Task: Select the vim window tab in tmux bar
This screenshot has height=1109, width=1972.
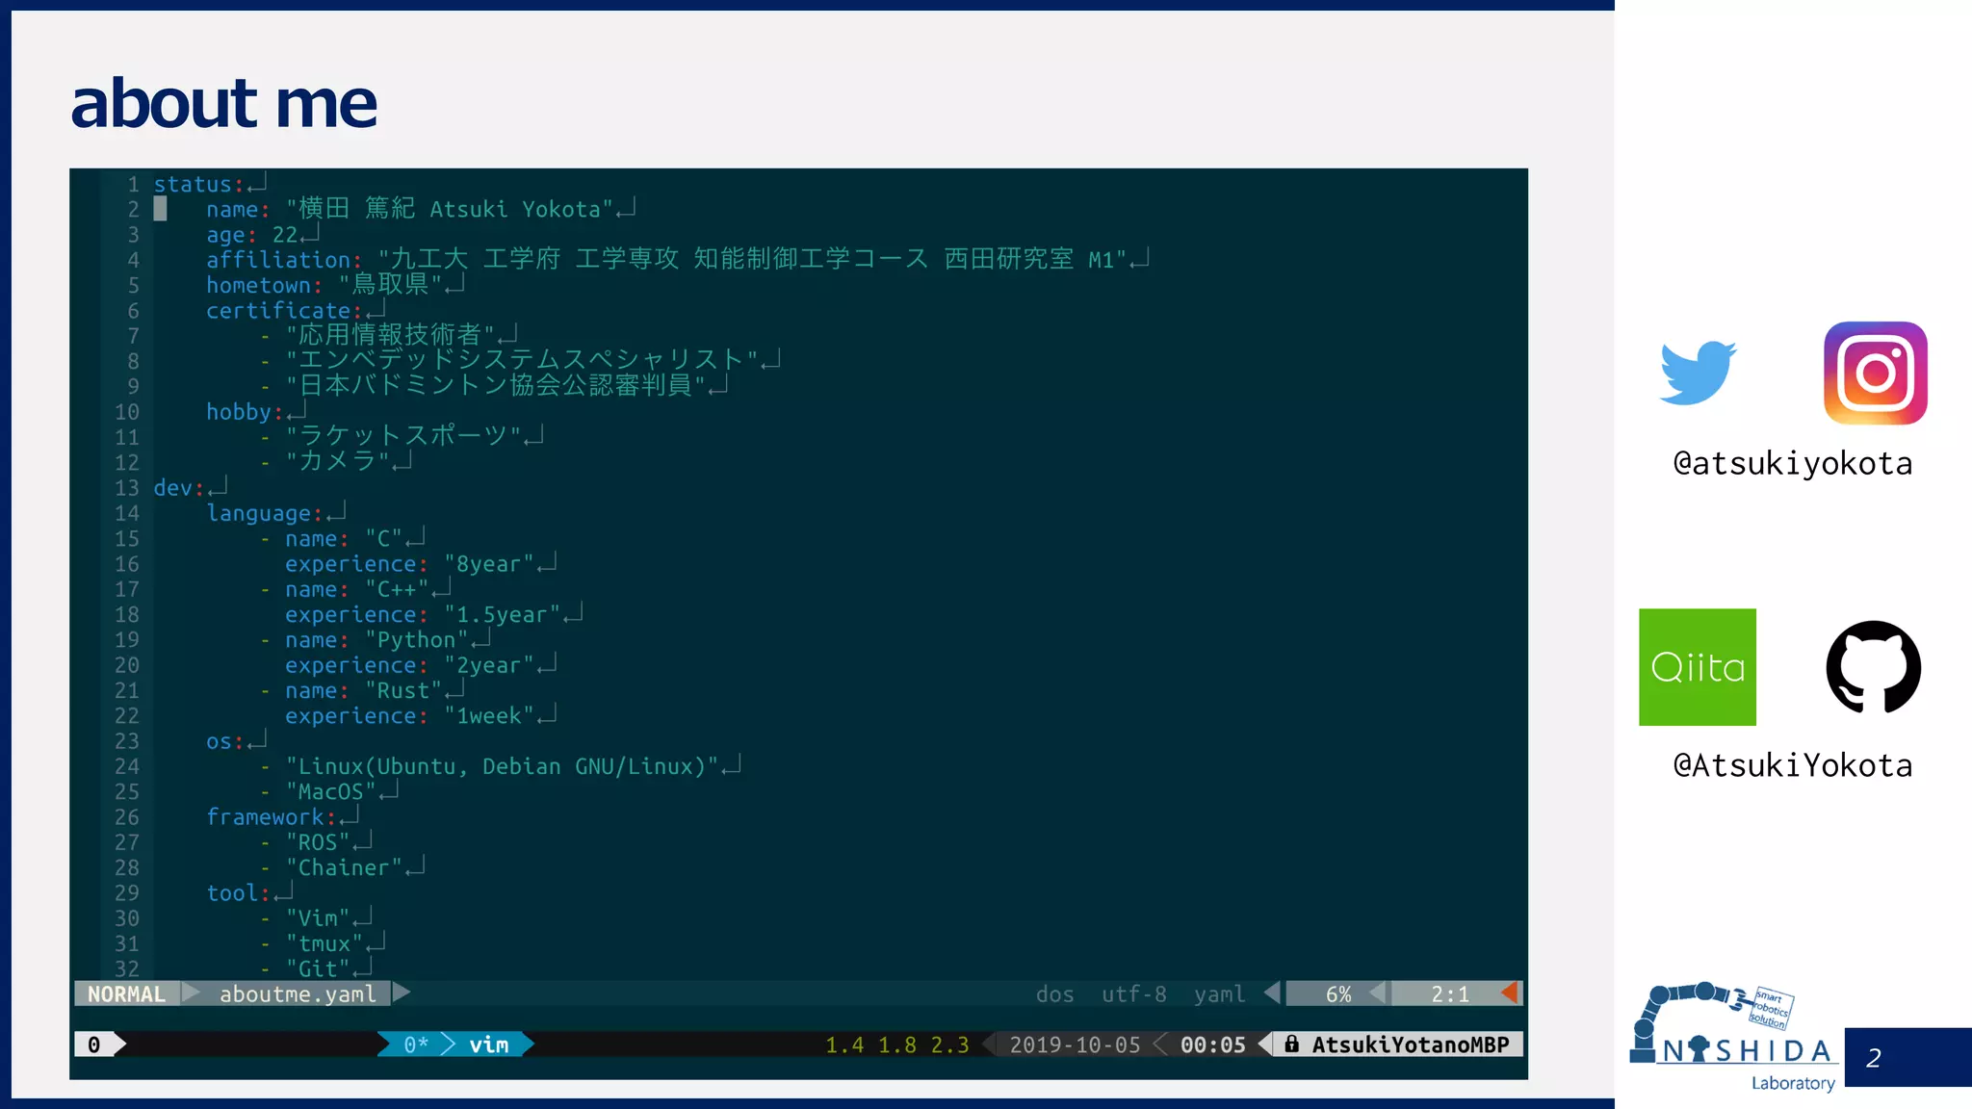Action: pyautogui.click(x=488, y=1045)
